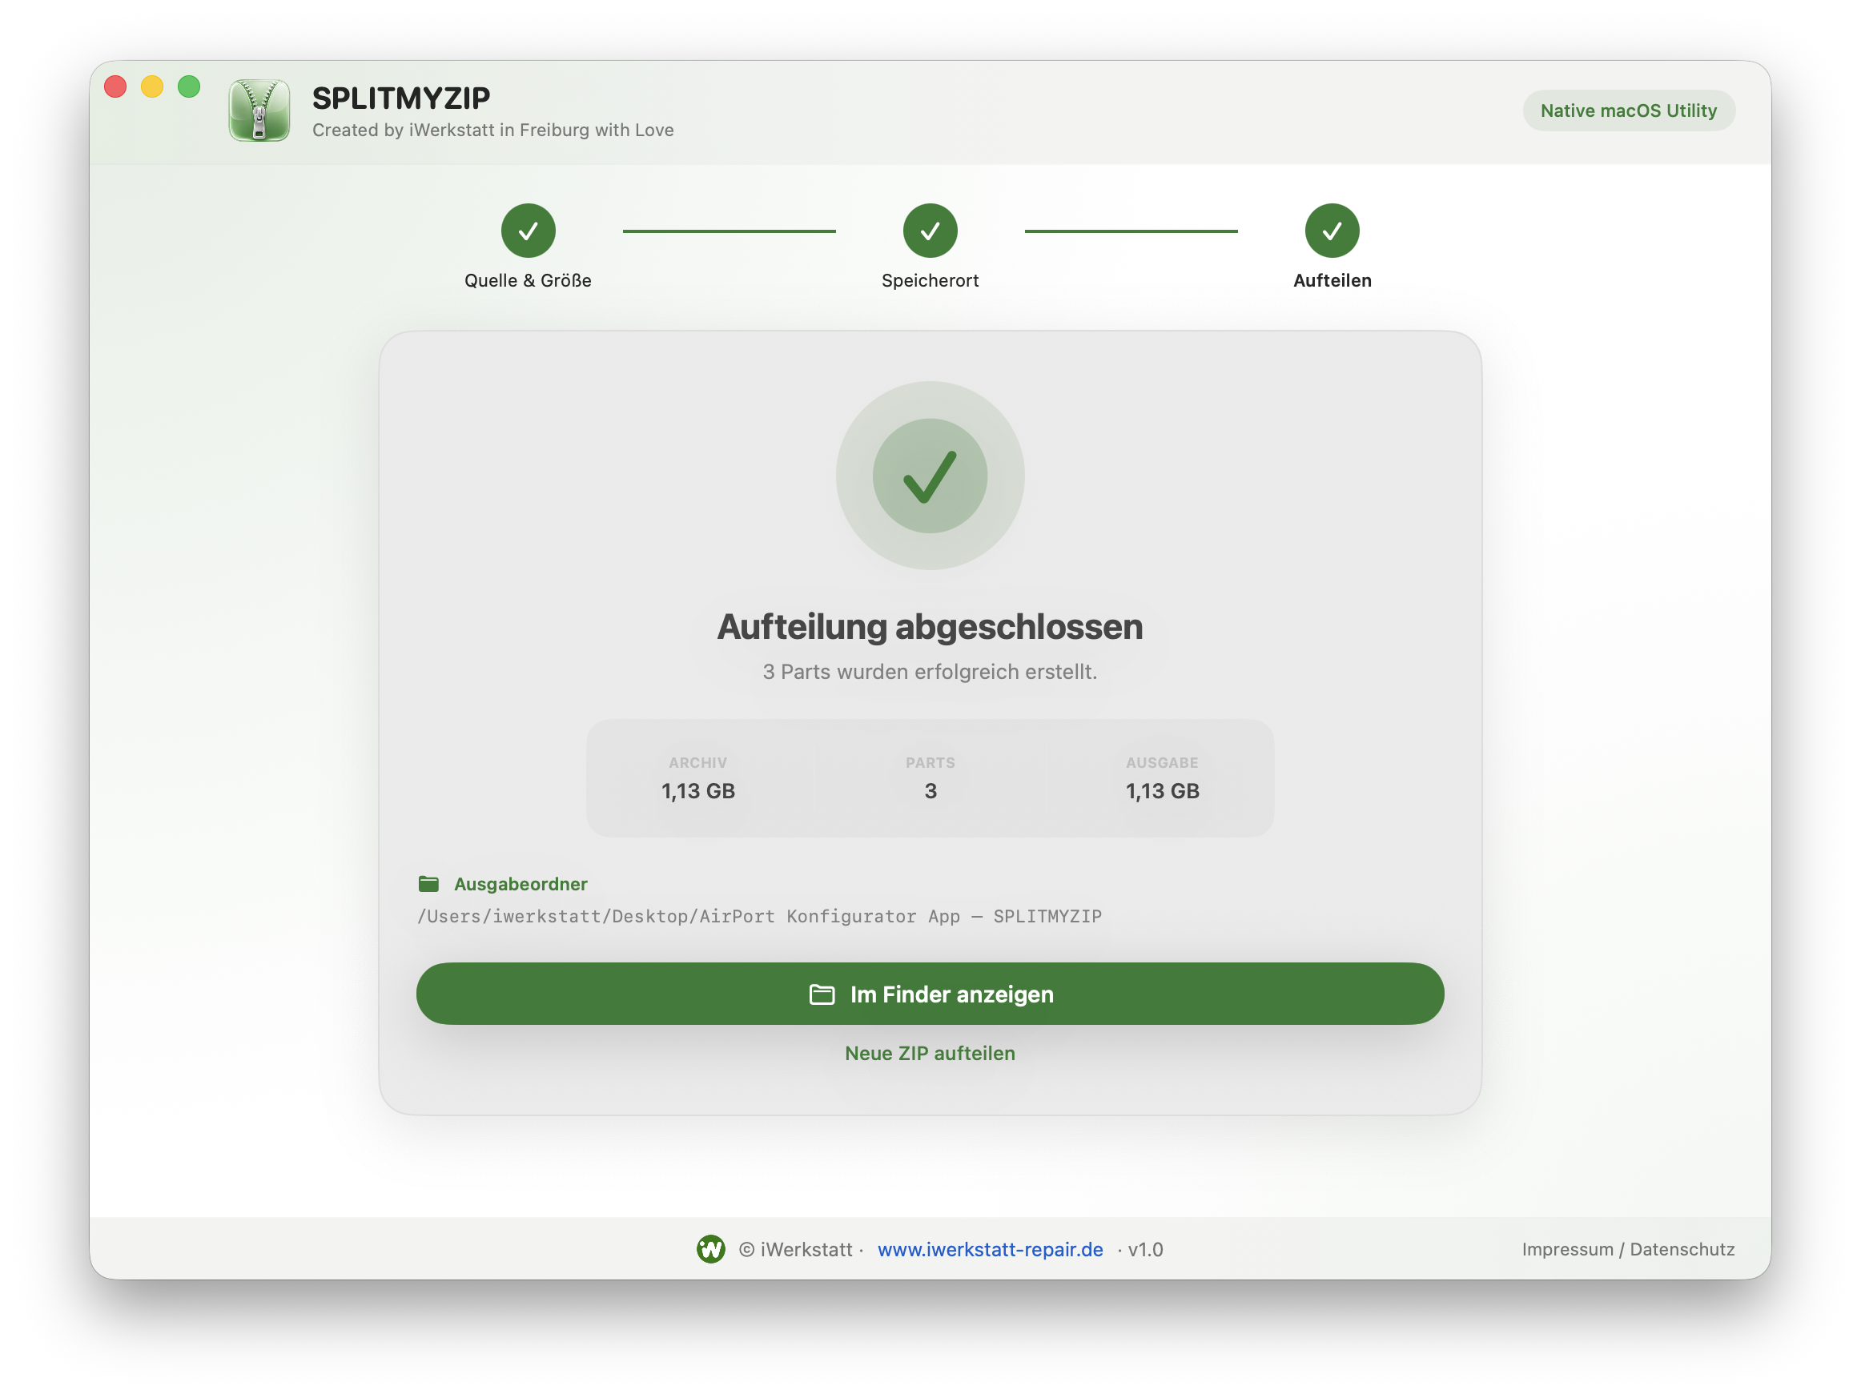Click the Aufteilen step checkmark circle
This screenshot has height=1398, width=1861.
1332,231
